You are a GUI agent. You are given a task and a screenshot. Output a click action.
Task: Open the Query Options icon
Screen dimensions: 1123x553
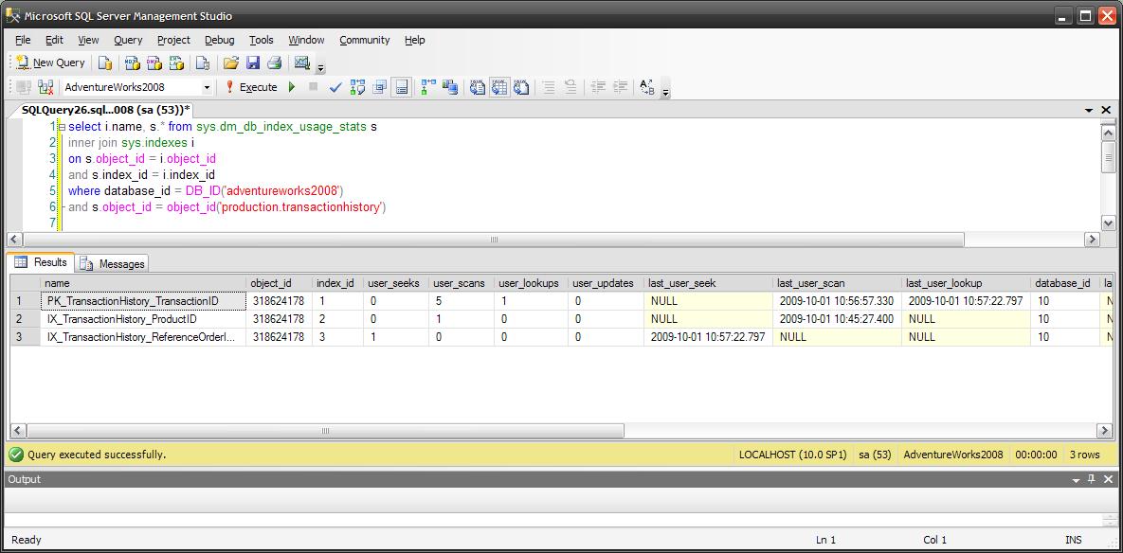(x=380, y=87)
